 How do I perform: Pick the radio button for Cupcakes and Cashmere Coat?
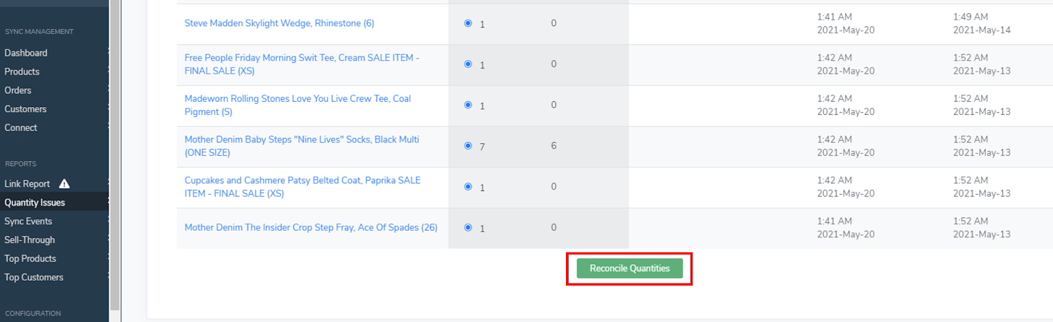468,187
